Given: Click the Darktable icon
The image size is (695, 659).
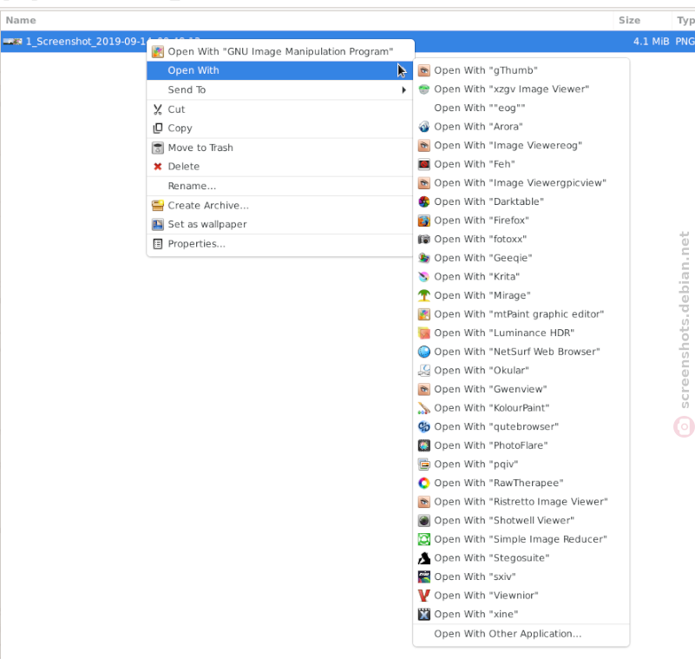Looking at the screenshot, I should click(423, 201).
